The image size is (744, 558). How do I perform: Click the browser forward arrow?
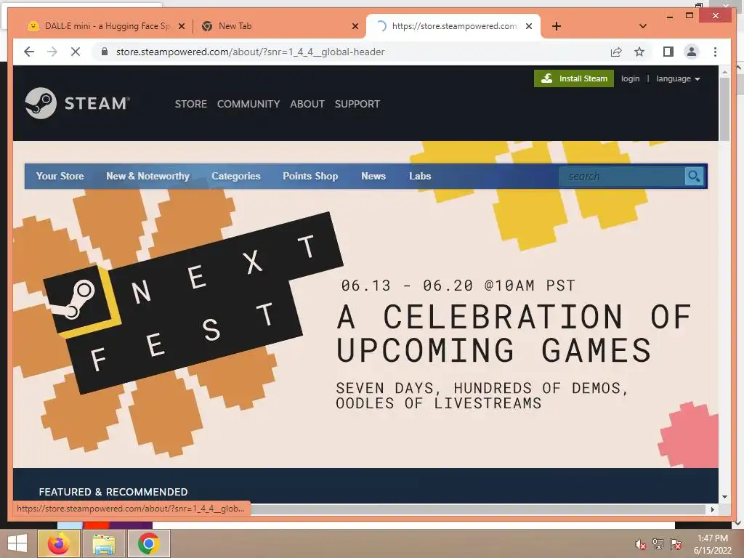coord(52,52)
